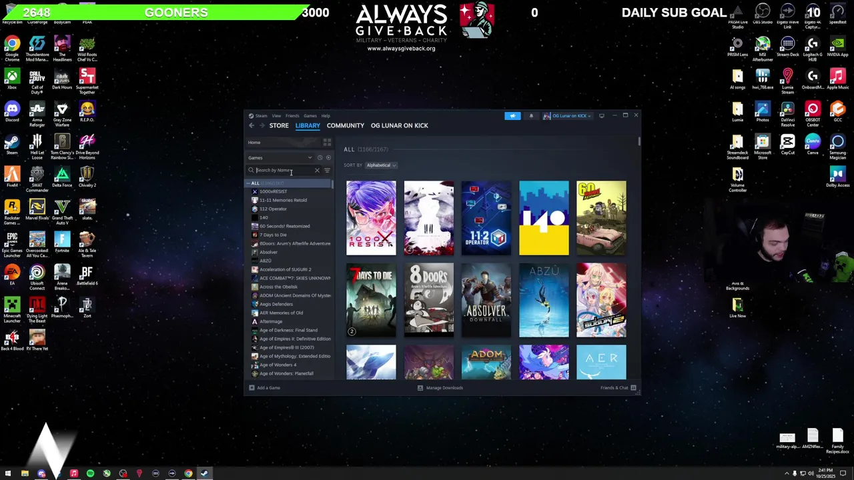The width and height of the screenshot is (854, 480).
Task: Open the Alphabetical sort dropdown
Action: point(381,165)
